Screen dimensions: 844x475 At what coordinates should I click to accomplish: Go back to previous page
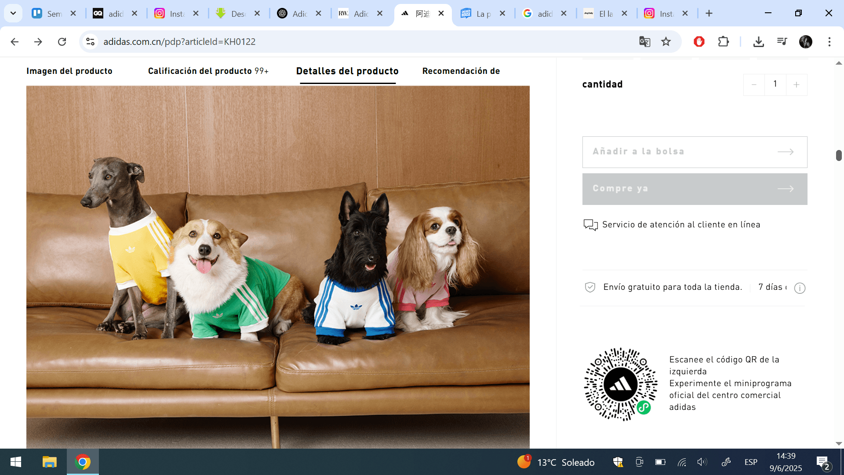(x=15, y=41)
